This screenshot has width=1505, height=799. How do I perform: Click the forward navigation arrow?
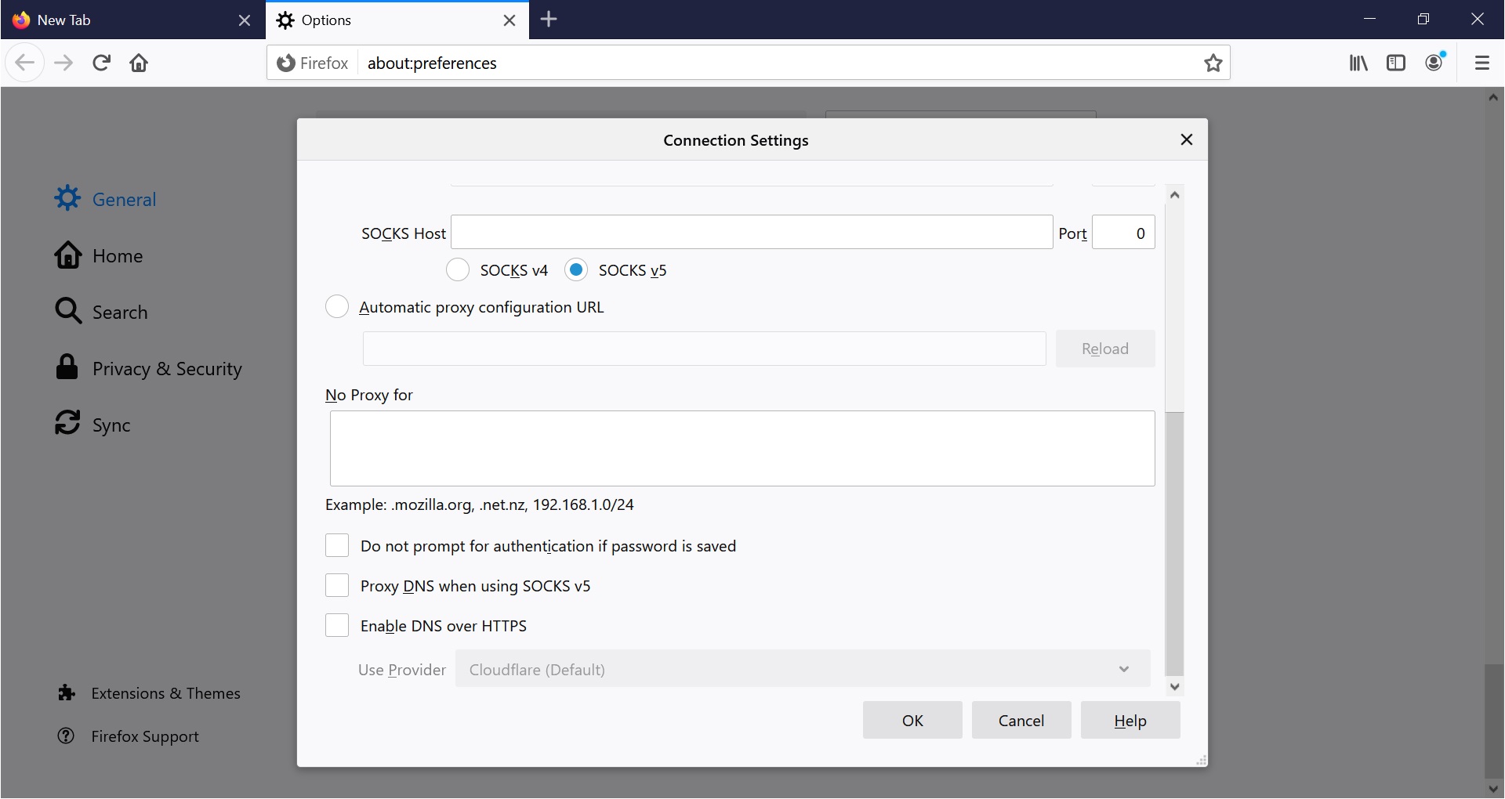coord(63,63)
